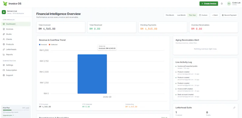Screen dimensions: 242x118
Task: Click the Settings gear icon
Action: tap(4, 65)
